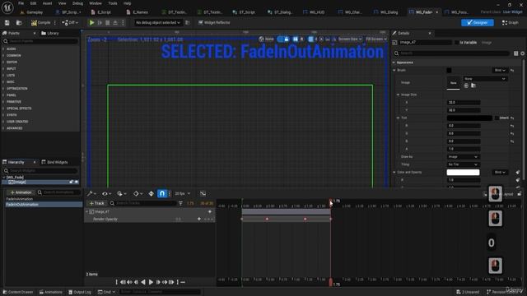Open sequencer actions wrench menu

pyautogui.click(x=91, y=194)
